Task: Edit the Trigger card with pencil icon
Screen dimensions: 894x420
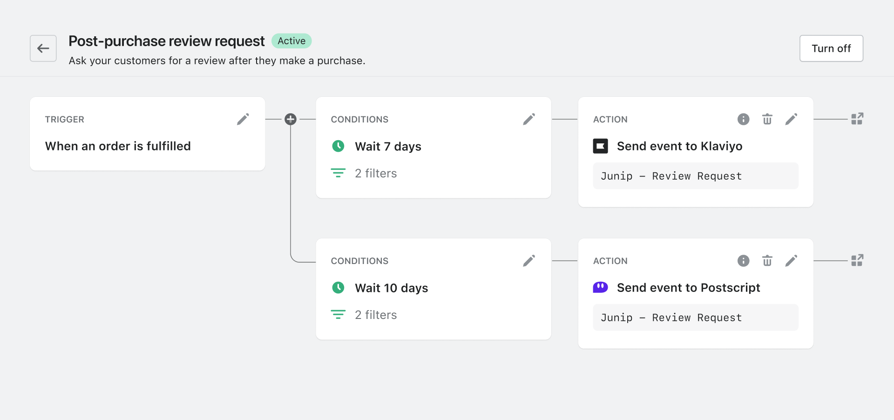Action: point(243,119)
